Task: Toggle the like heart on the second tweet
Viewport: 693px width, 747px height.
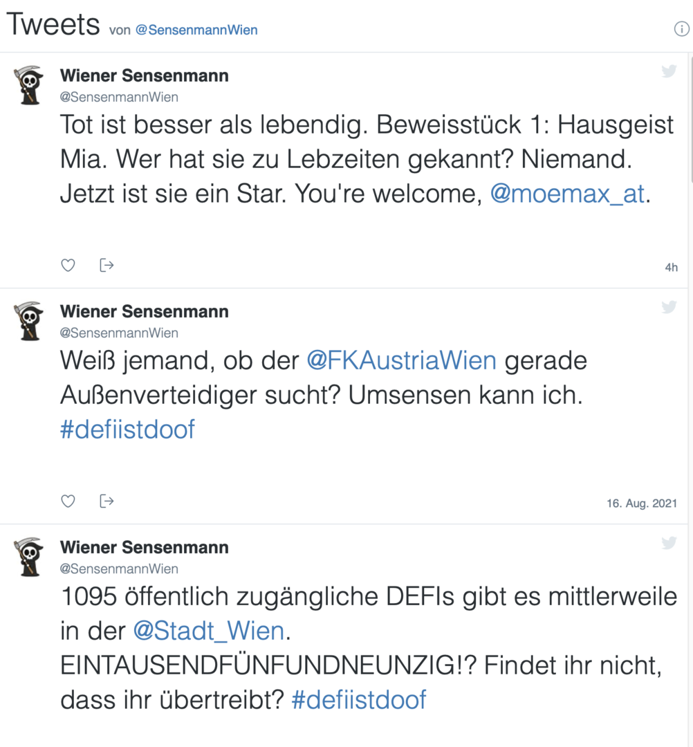Action: click(x=68, y=501)
